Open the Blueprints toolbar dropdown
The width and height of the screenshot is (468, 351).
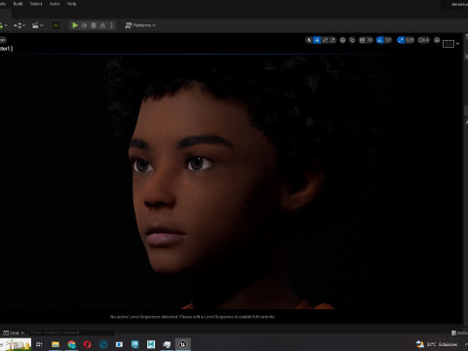click(19, 25)
